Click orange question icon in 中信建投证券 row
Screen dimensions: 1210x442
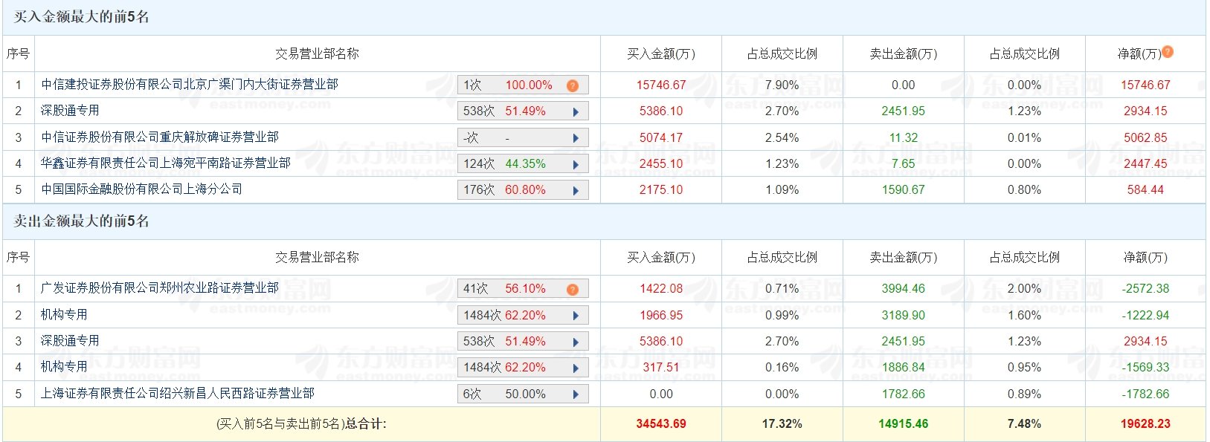[572, 85]
